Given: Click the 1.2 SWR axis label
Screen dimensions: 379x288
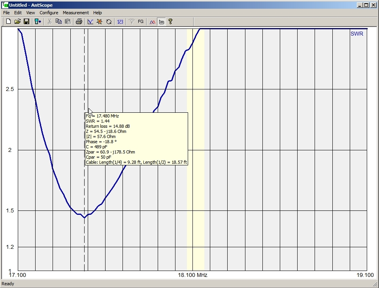Looking at the screenshot, I should click(10, 247).
